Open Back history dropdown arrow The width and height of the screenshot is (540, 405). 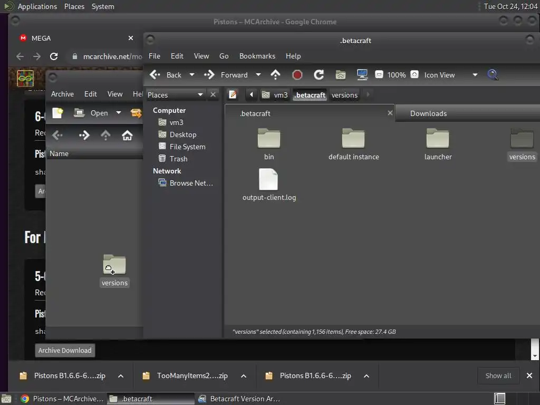[192, 75]
